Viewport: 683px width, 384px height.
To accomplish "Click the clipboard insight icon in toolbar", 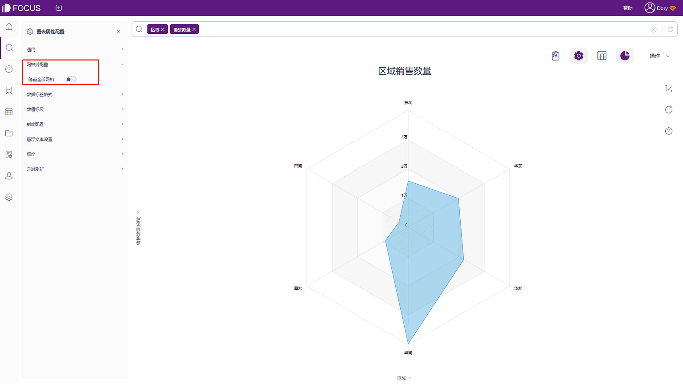I will [555, 56].
